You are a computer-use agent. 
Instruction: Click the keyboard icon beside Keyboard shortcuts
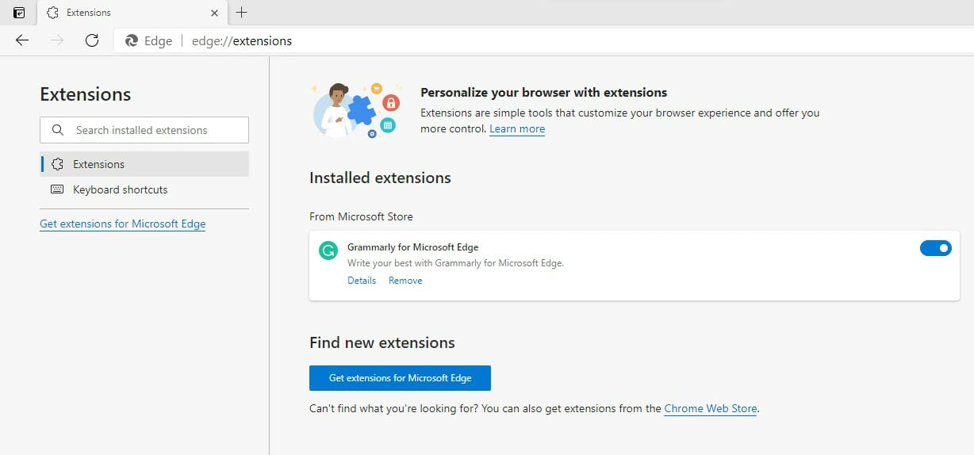coord(57,189)
